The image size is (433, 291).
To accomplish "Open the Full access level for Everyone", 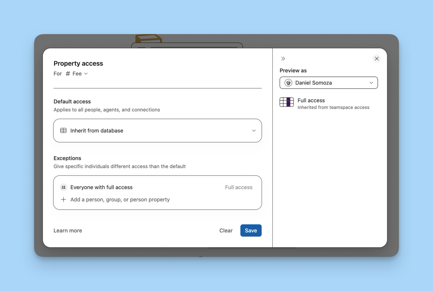I will point(238,187).
